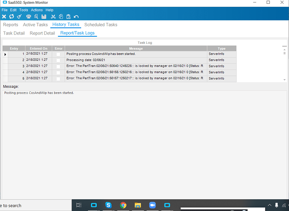
Task: Click the Undo arrow icon
Action: [x=76, y=17]
